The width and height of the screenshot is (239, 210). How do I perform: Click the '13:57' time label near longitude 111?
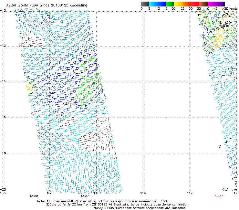85,196
